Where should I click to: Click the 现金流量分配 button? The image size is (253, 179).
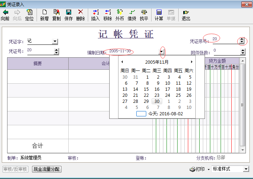pyautogui.click(x=47, y=169)
